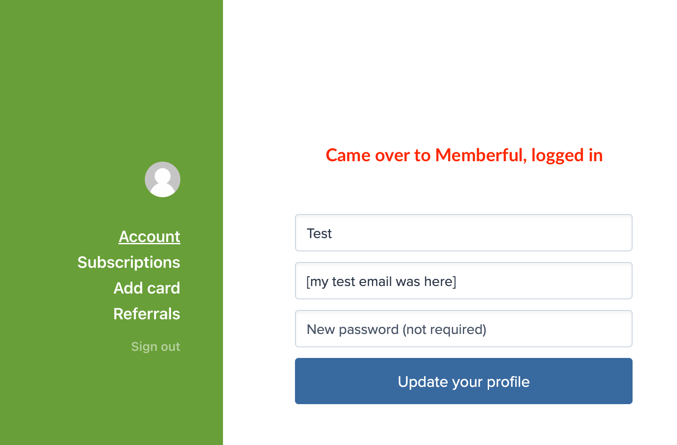
Task: Open Subscriptions from the account menu
Action: (129, 262)
